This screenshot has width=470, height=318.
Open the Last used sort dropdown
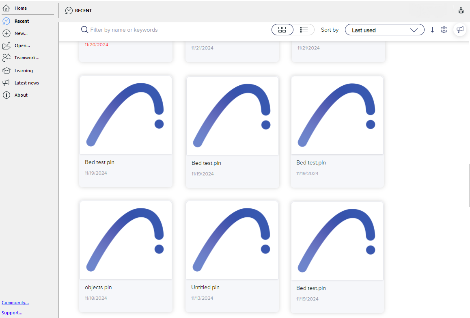tap(384, 30)
